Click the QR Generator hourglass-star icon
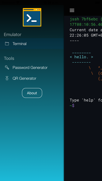The height and width of the screenshot is (181, 102). [x=7, y=78]
